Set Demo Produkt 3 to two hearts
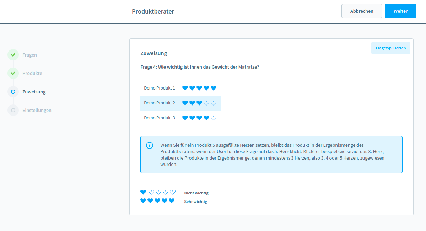Image resolution: width=426 pixels, height=231 pixels. pos(192,118)
